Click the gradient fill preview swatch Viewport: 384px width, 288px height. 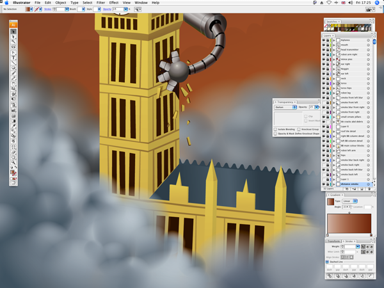point(330,202)
